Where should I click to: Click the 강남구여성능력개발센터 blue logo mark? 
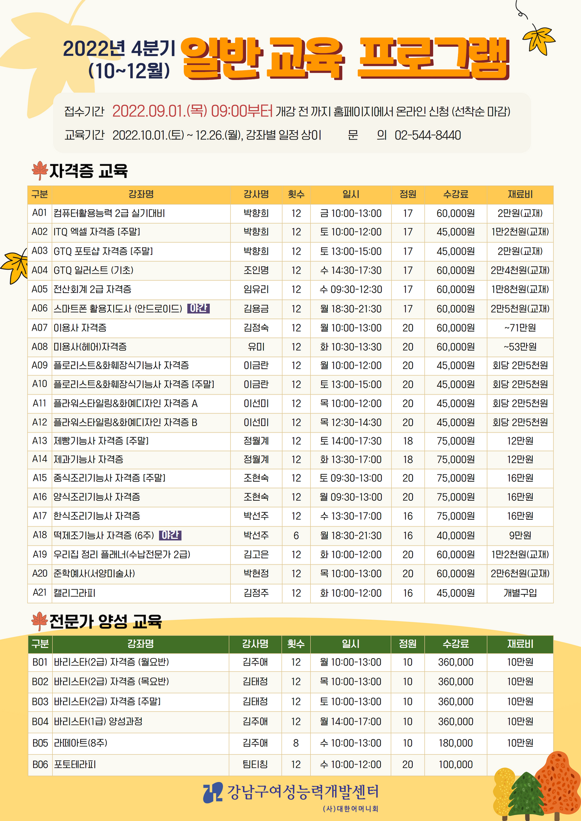(213, 793)
